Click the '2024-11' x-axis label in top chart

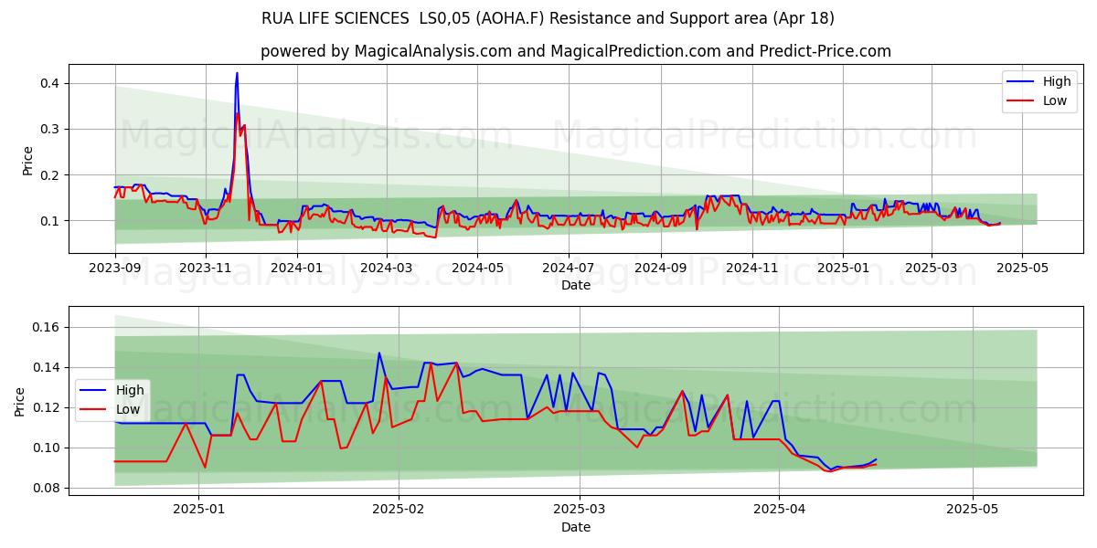pyautogui.click(x=751, y=268)
